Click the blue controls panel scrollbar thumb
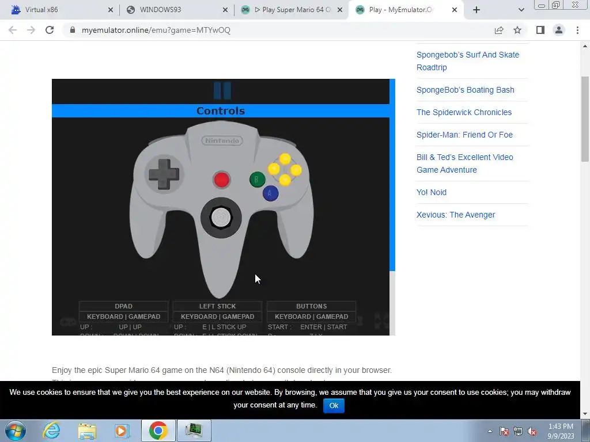The width and height of the screenshot is (590, 442). click(x=392, y=175)
